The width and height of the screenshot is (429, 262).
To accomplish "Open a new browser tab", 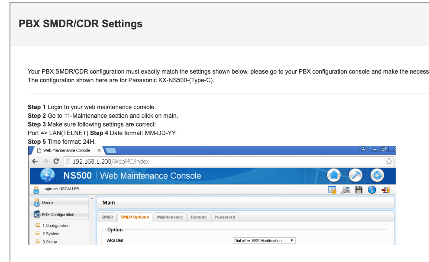I will (111, 150).
